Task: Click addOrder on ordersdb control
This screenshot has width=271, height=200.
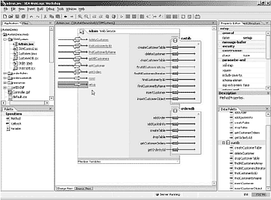Action: tap(159, 118)
